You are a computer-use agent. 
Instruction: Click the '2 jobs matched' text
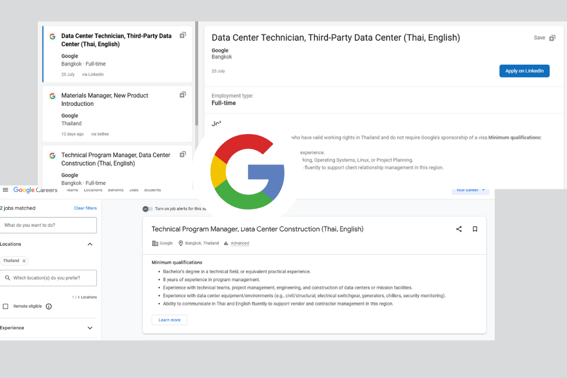[18, 208]
